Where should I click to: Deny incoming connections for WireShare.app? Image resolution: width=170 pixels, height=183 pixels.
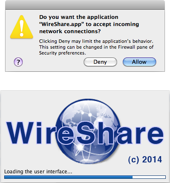100,62
